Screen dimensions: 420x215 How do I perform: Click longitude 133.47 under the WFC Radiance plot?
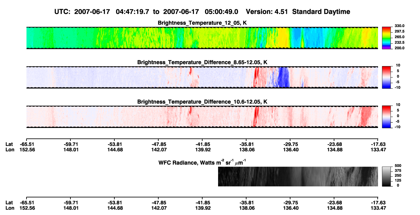[x=378, y=208]
